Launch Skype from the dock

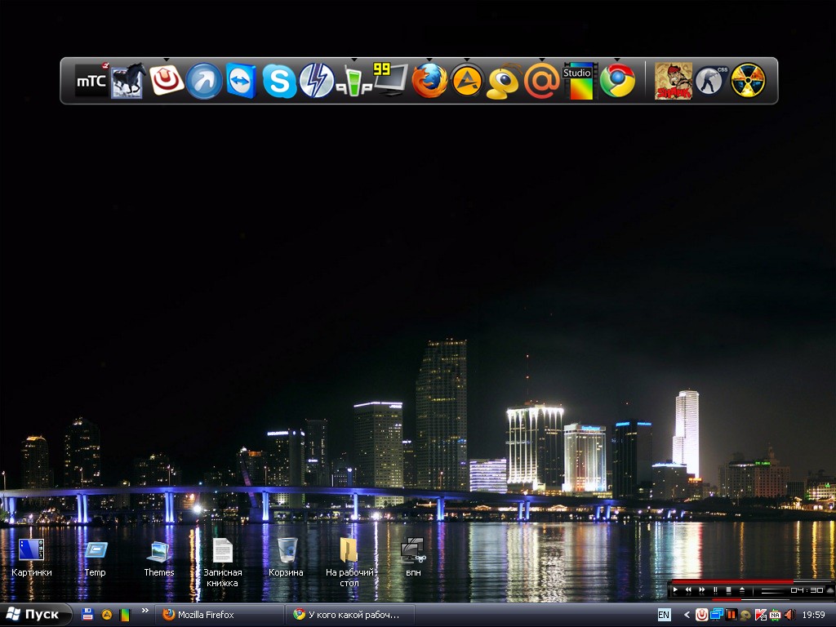(x=279, y=81)
